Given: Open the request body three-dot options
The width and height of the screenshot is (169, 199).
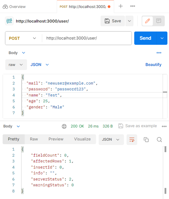Looking at the screenshot, I should [x=159, y=53].
